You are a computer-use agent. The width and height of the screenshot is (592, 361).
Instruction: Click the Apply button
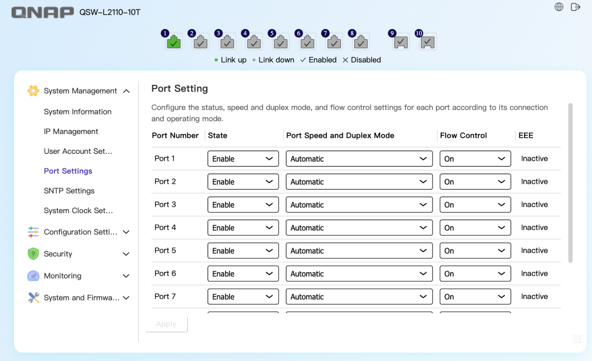pyautogui.click(x=166, y=324)
